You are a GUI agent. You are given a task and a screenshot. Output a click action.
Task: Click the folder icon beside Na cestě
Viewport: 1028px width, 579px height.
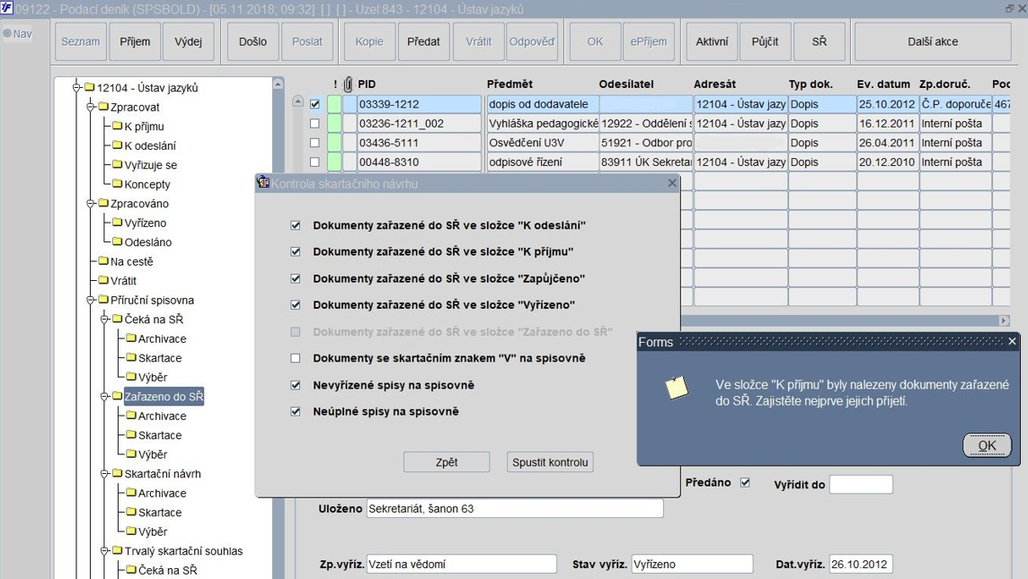pos(102,261)
